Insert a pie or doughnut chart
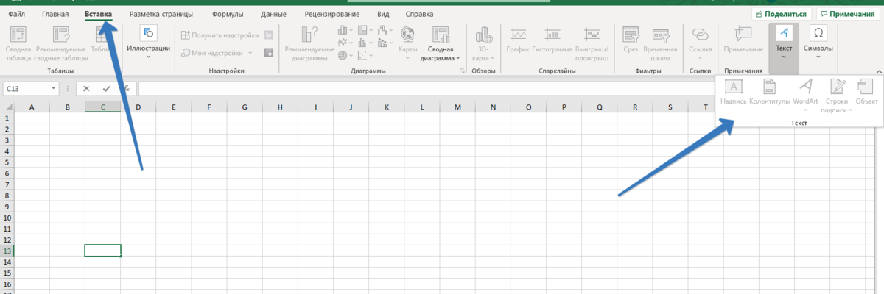This screenshot has width=884, height=294. coord(344,56)
